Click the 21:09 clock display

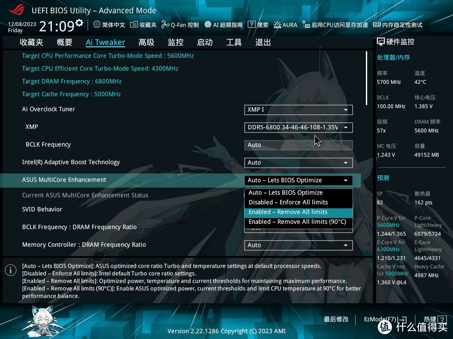[x=57, y=26]
